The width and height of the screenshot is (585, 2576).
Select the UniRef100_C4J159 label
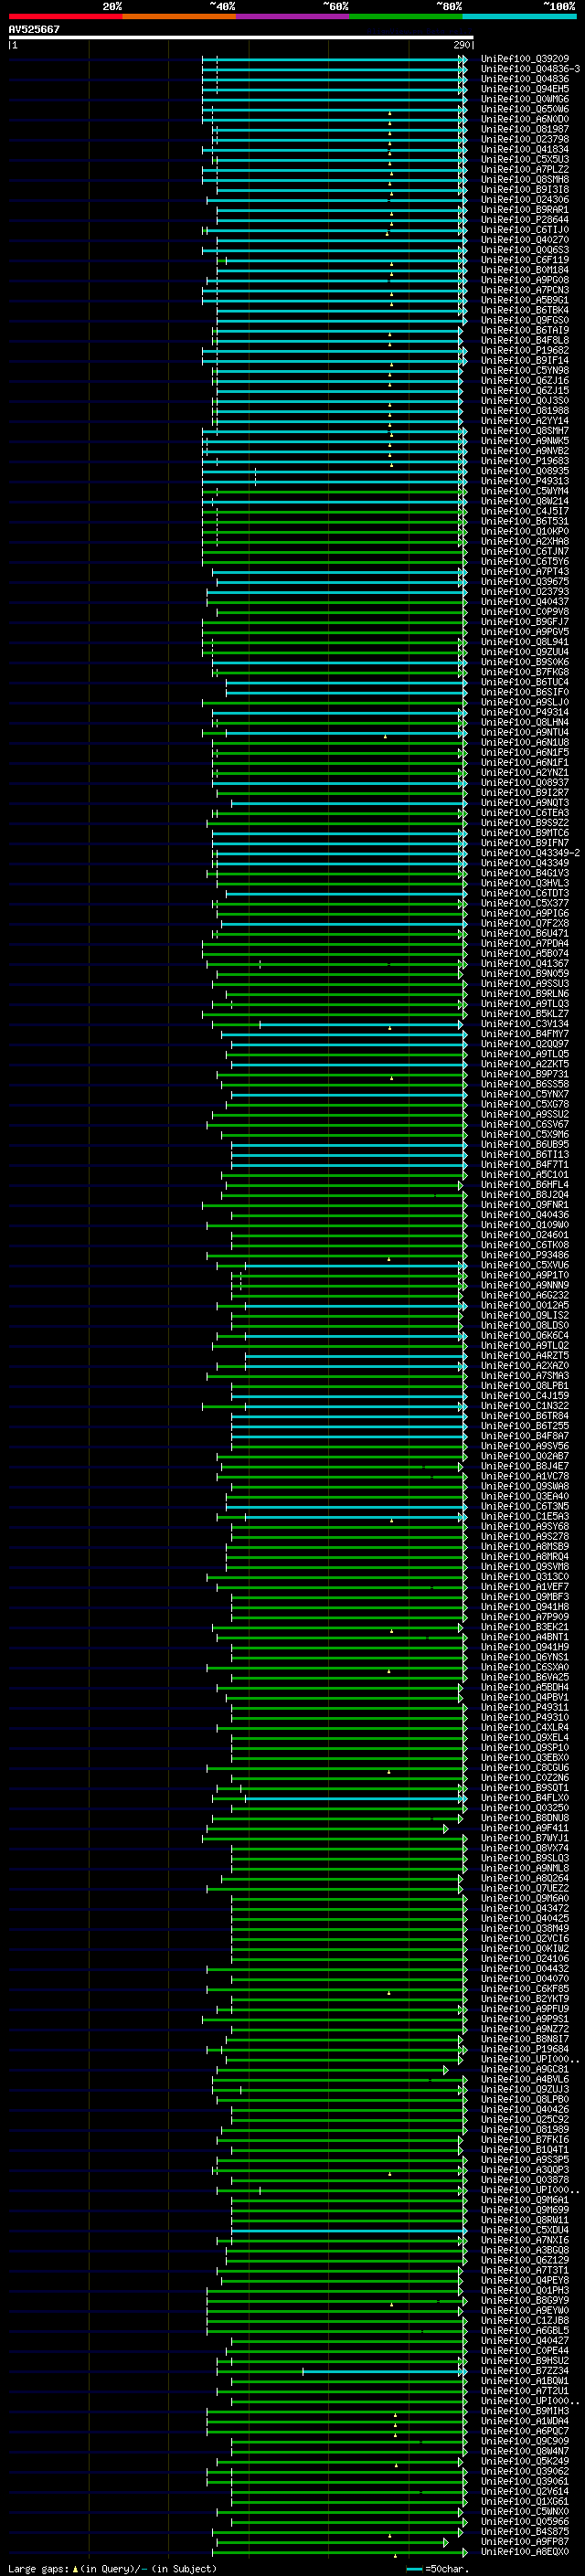pyautogui.click(x=524, y=1396)
